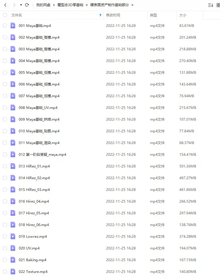Viewport: 220px width, 277px height.
Task: Expand breadcrumb chevron after 硬表面资产制作基础部分
Action: coord(132,5)
